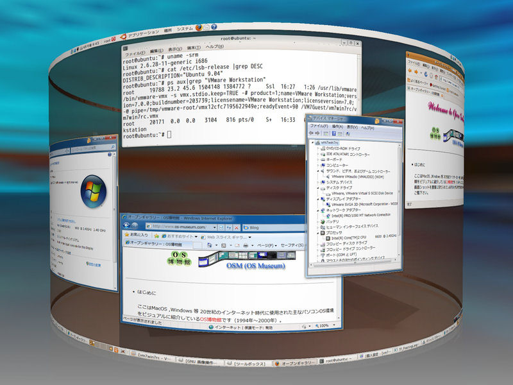Open the blue help icon in top panel
513x385 pixels.
coord(214,27)
